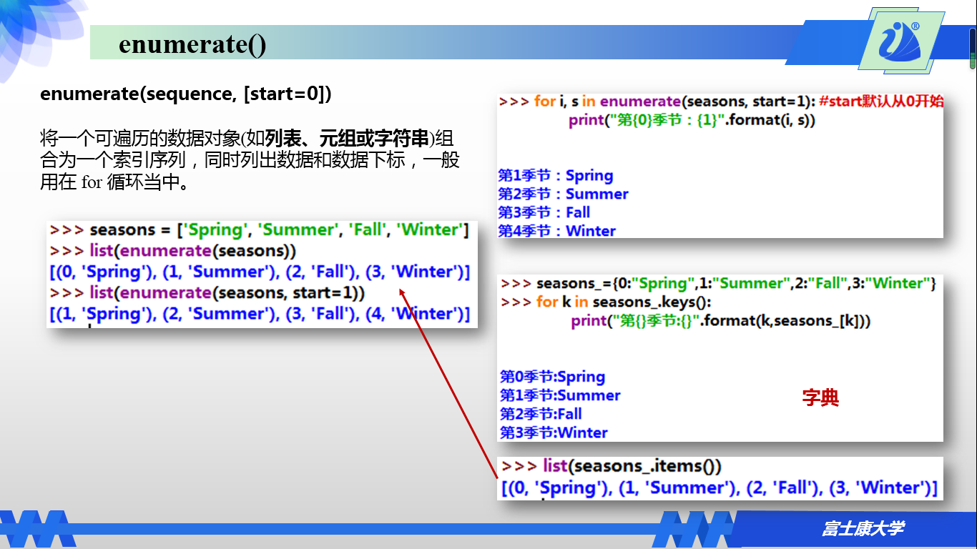Click the output line '第1季节：Spring'
Viewport: 977px width, 549px height.
556,176
